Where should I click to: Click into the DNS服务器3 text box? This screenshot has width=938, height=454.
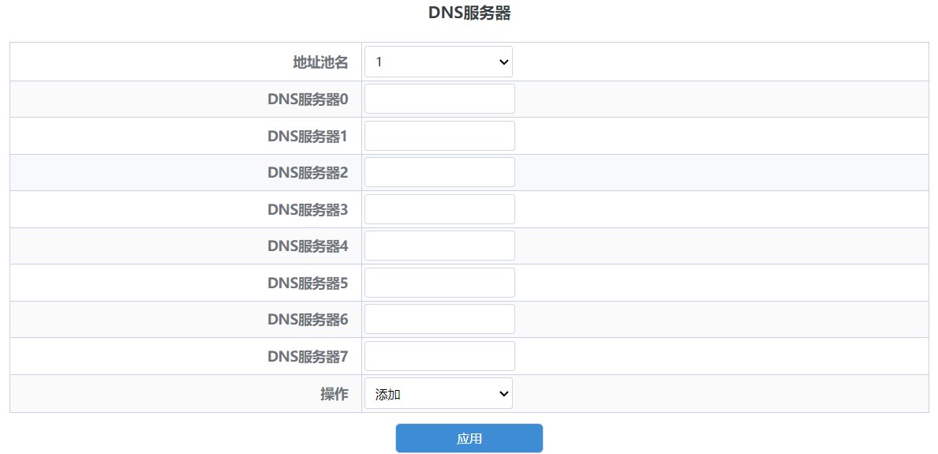pyautogui.click(x=439, y=209)
